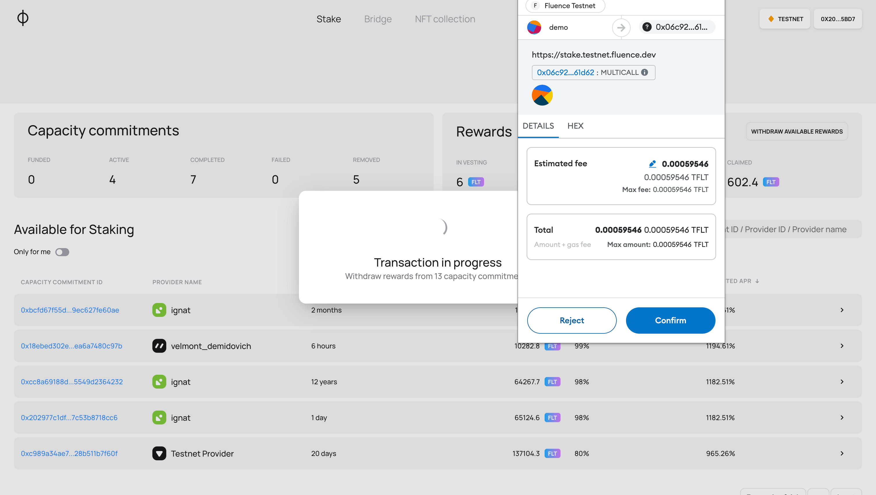Open the Bridge page
This screenshot has height=495, width=876.
coord(378,19)
